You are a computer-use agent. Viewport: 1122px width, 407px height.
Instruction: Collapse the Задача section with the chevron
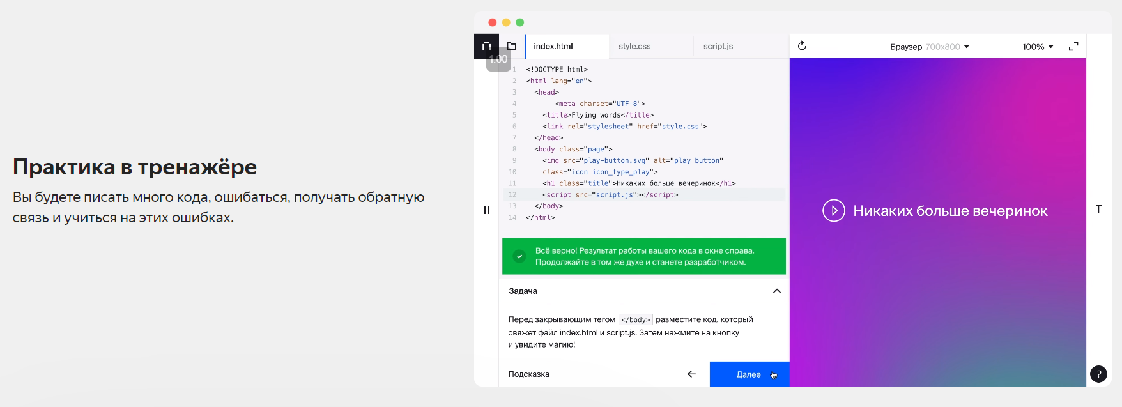pyautogui.click(x=777, y=291)
